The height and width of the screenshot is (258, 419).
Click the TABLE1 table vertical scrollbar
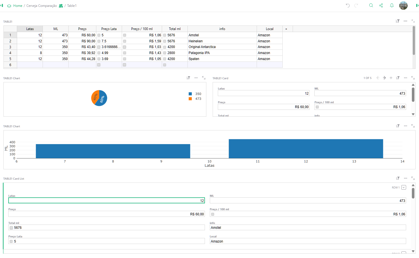pyautogui.click(x=414, y=40)
